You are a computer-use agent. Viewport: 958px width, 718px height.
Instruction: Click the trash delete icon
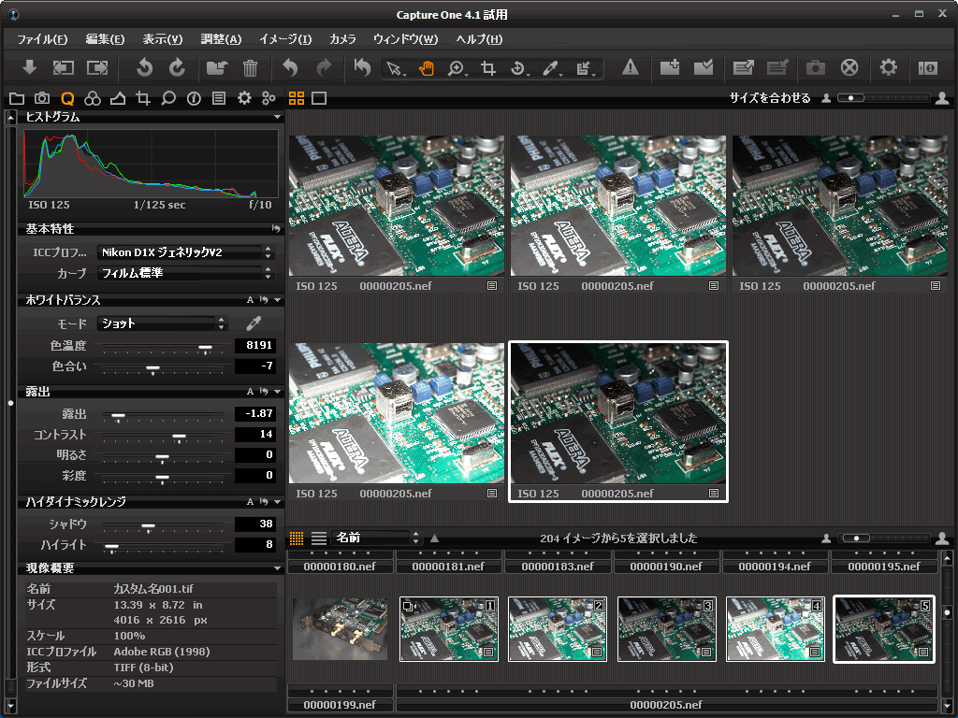tap(250, 67)
